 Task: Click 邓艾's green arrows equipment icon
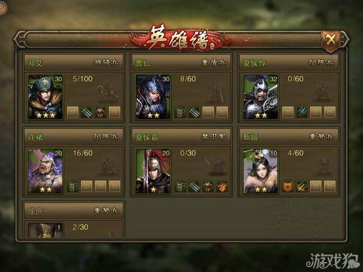tap(86, 112)
